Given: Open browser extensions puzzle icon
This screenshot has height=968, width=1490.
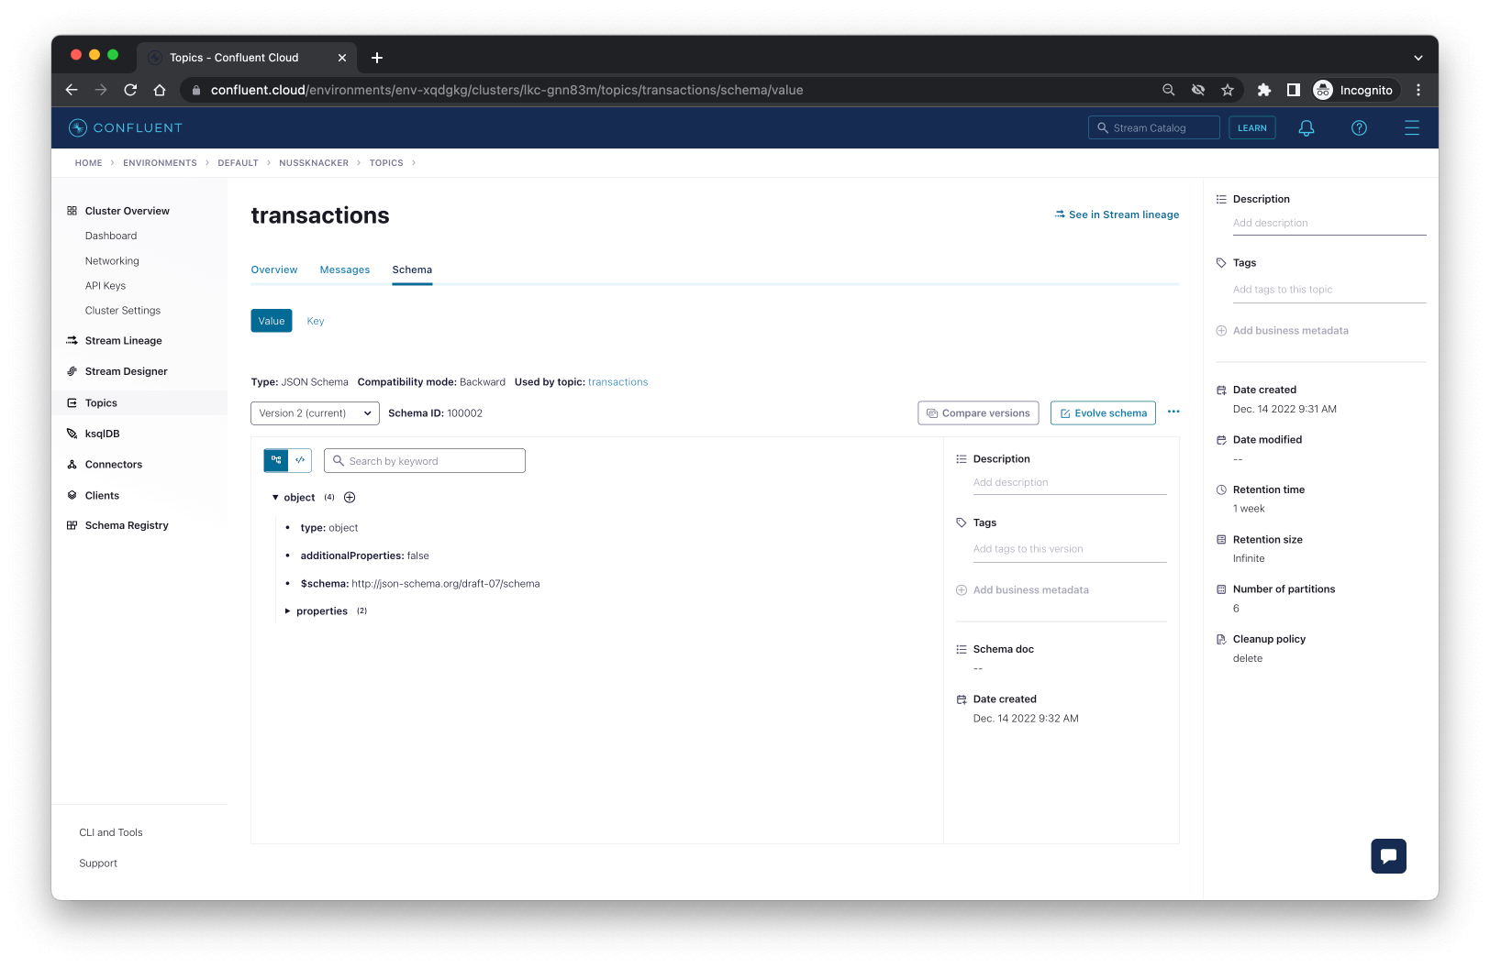Looking at the screenshot, I should click(x=1264, y=90).
